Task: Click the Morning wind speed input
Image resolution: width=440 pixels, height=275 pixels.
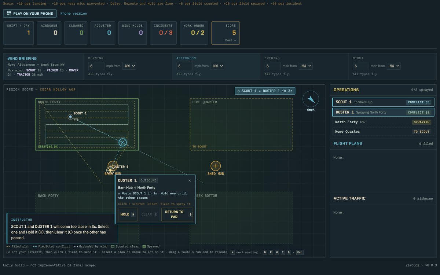Action: 96,66
